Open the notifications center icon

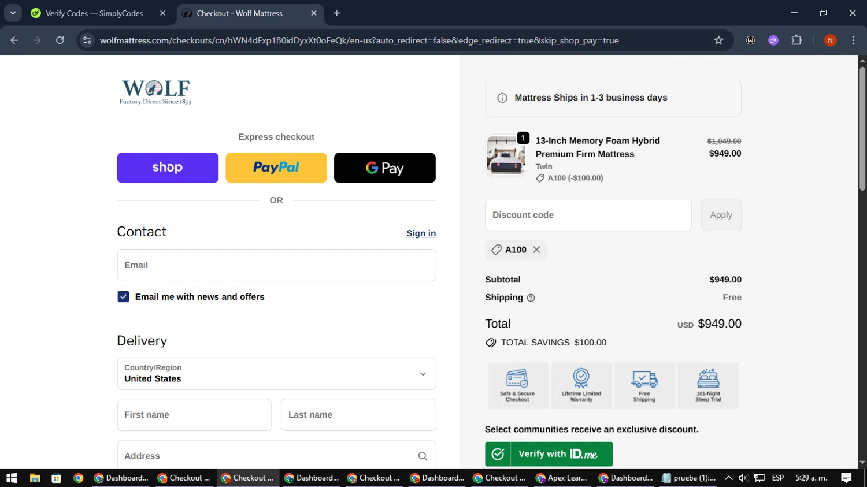click(x=846, y=478)
